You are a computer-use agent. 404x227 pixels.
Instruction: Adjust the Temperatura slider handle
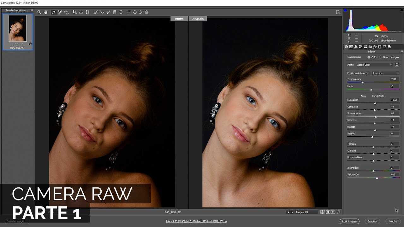362,83
